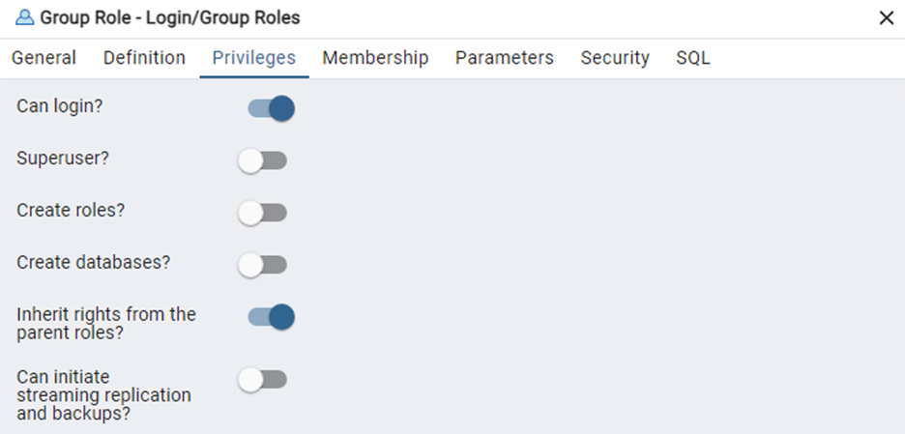Screen dimensions: 905x434
Task: Open the Definition tab
Action: [144, 58]
